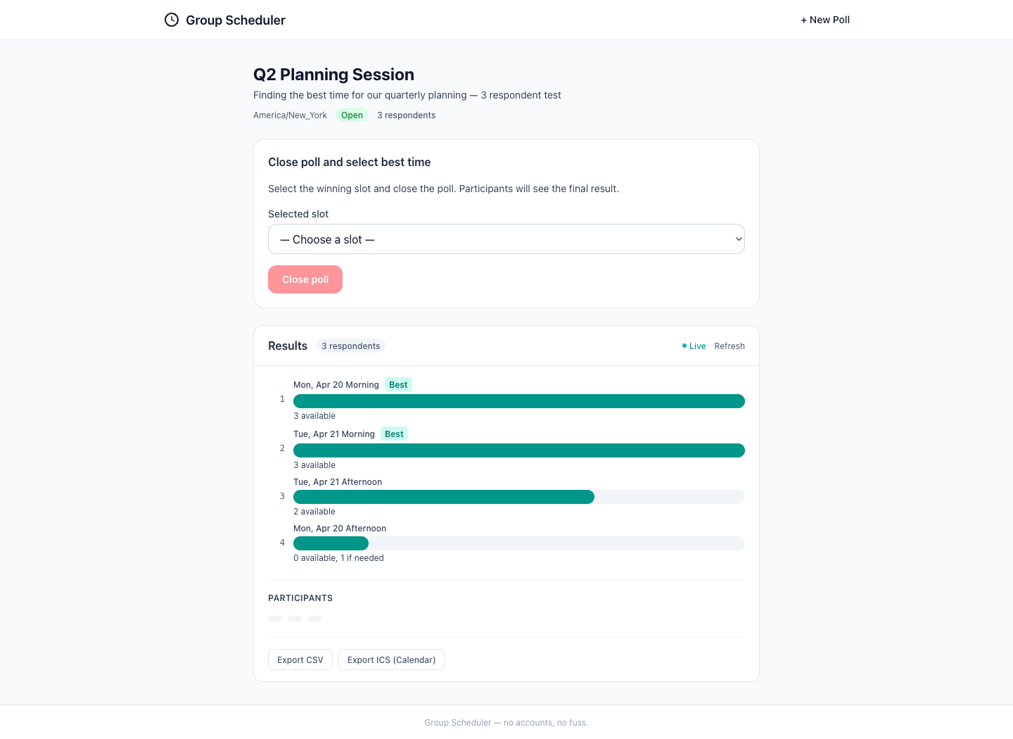Export ICS calendar file
This screenshot has height=739, width=1013.
391,659
